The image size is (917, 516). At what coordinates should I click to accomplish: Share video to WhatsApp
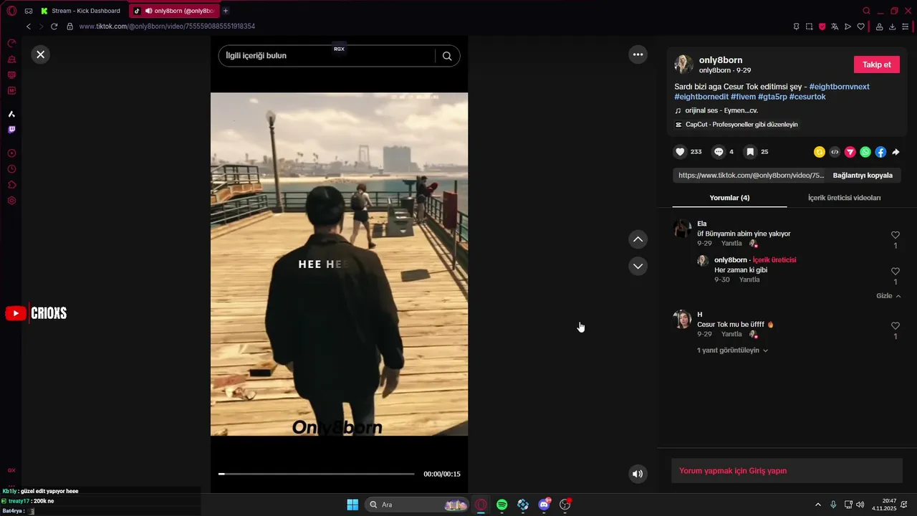tap(865, 152)
